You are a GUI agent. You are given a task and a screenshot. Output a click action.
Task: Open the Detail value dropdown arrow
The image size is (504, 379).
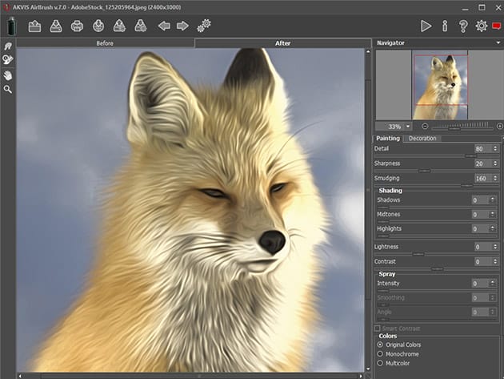pyautogui.click(x=494, y=149)
